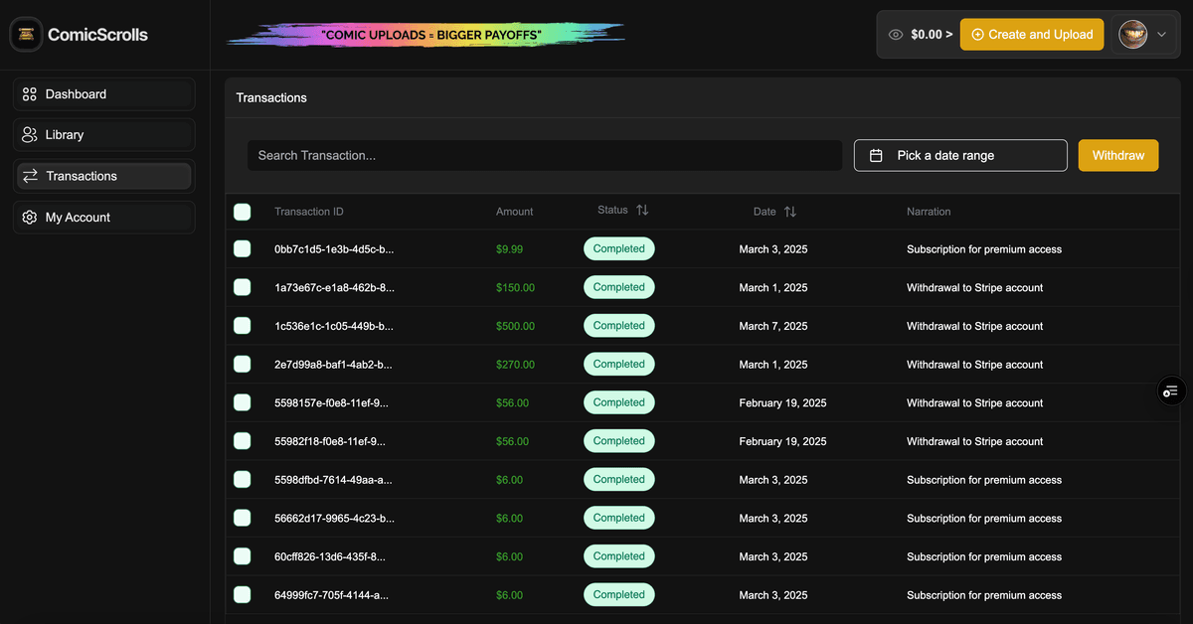
Task: Click the ComicScrolls logo icon
Action: (x=26, y=34)
